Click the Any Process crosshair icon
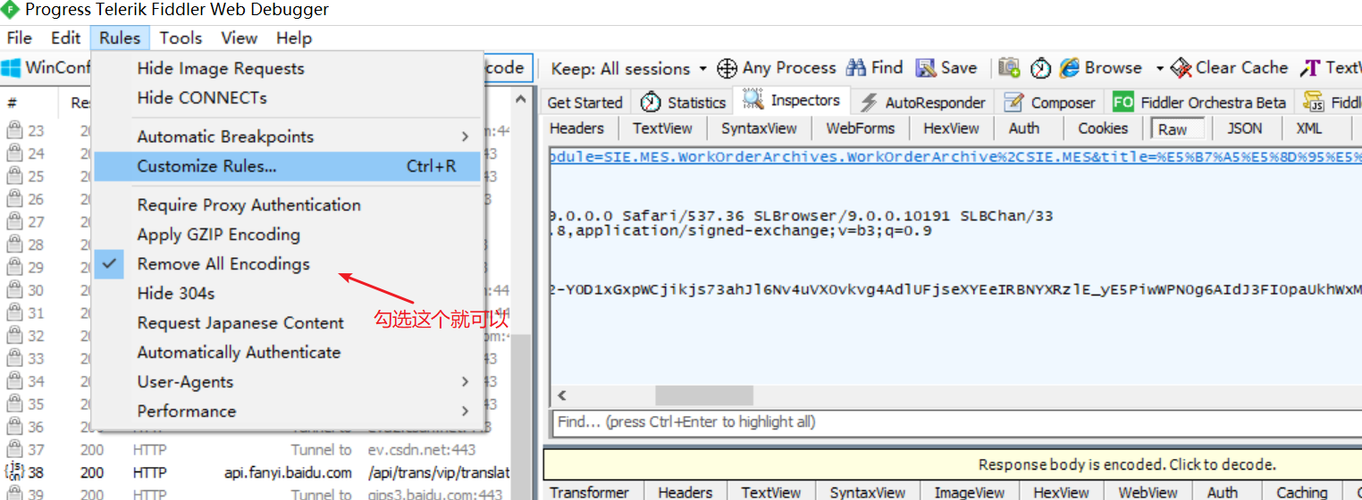Image resolution: width=1362 pixels, height=500 pixels. (x=727, y=68)
